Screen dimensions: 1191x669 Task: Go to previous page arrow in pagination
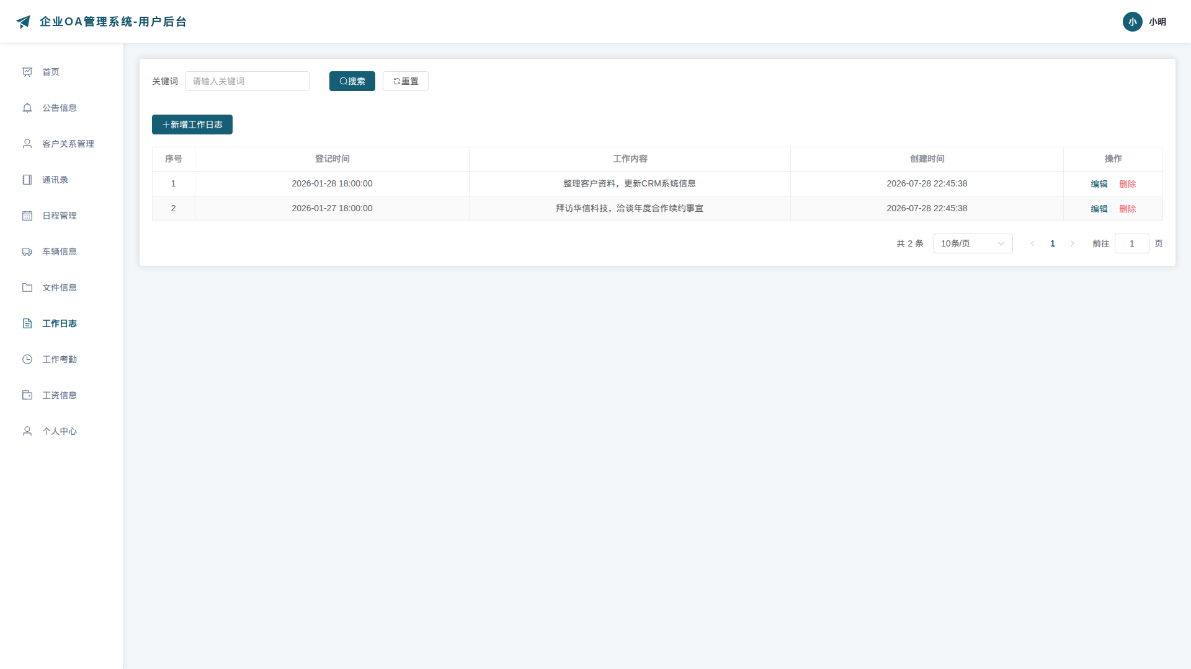1033,243
